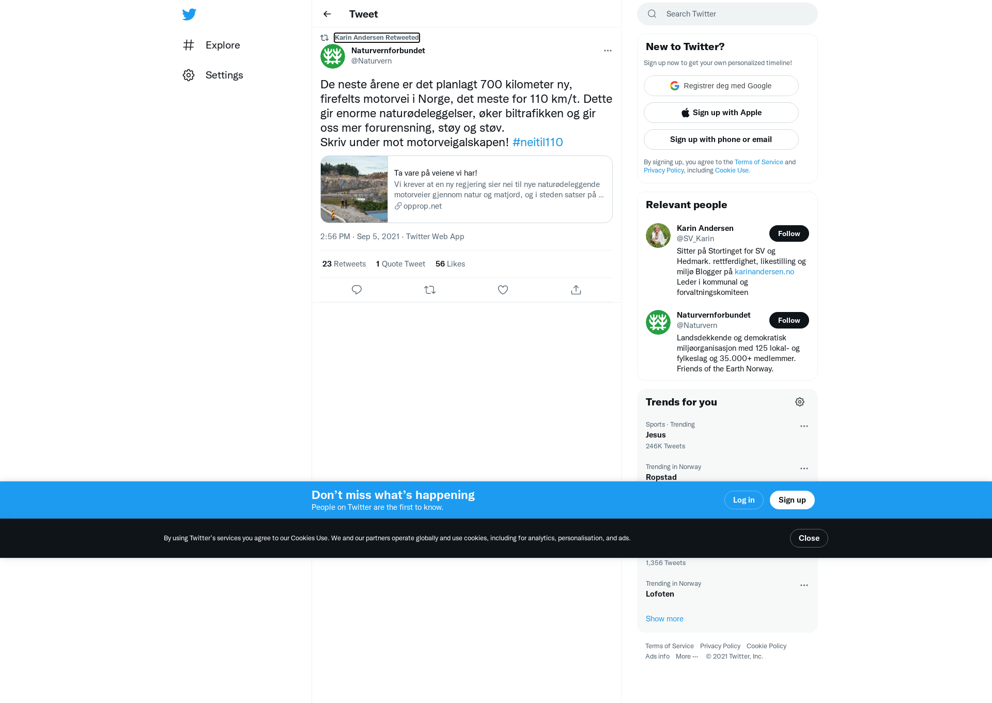Follow Karin Andersen
Screen dimensions: 992x703
tap(789, 233)
